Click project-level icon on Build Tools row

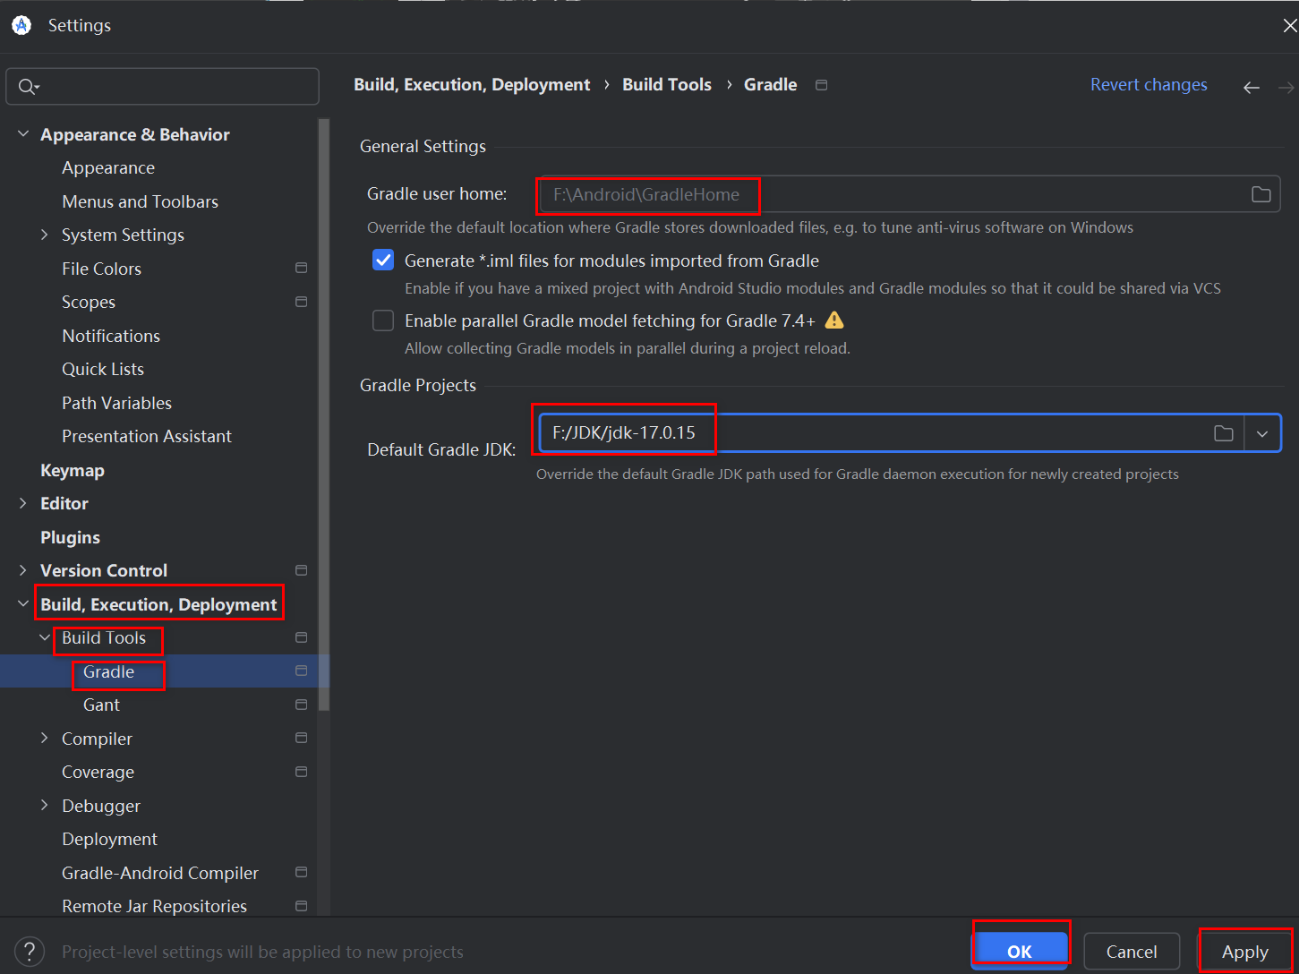point(301,637)
